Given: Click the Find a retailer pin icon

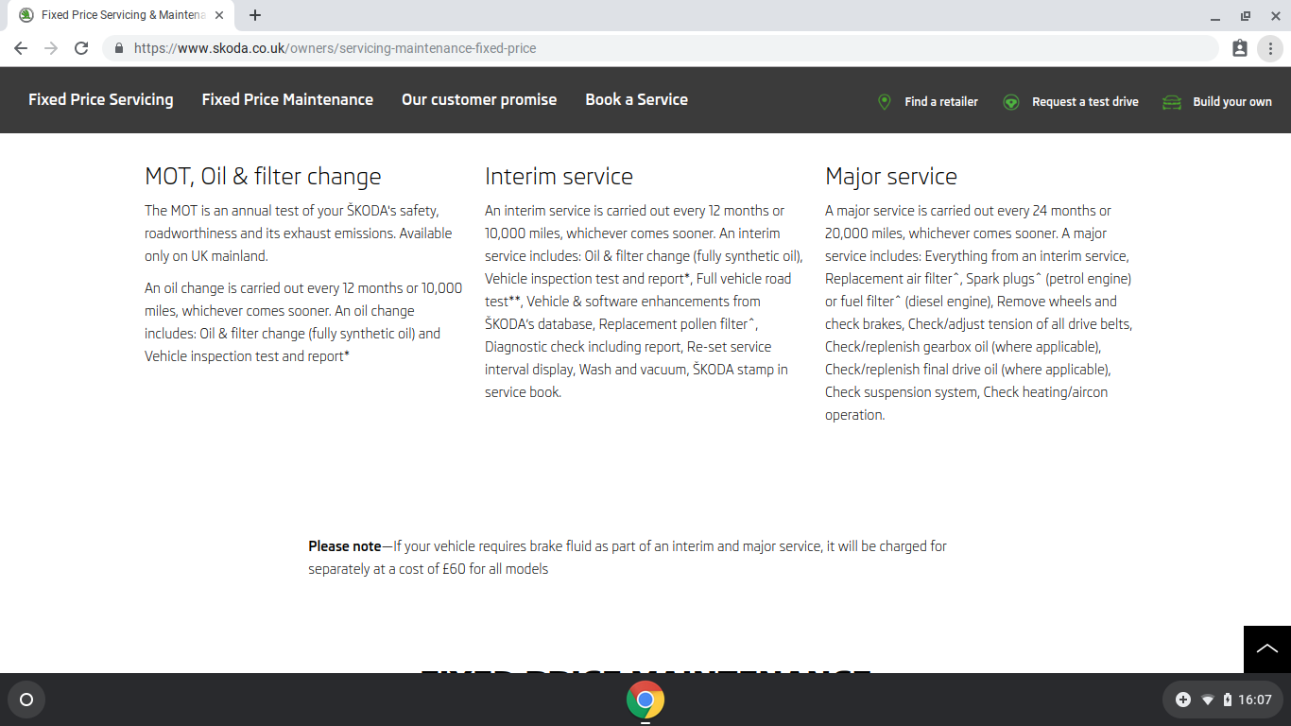Looking at the screenshot, I should tap(885, 101).
